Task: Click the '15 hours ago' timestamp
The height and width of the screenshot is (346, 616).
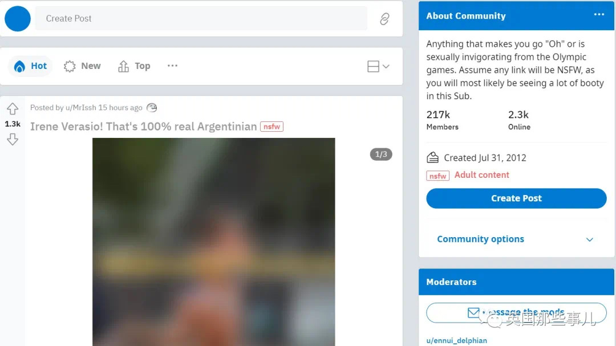Action: [120, 108]
